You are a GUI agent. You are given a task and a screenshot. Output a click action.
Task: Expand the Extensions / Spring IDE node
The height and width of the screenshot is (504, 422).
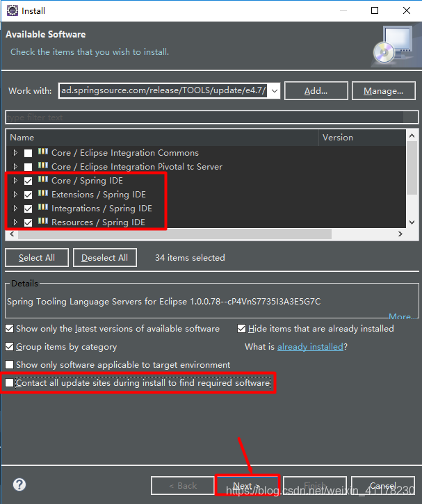(15, 195)
